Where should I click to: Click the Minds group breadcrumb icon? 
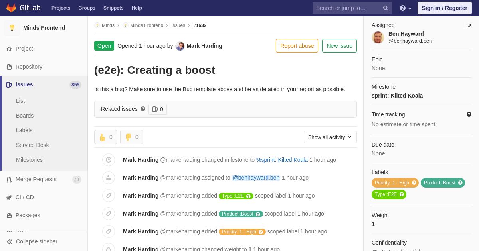tap(97, 25)
